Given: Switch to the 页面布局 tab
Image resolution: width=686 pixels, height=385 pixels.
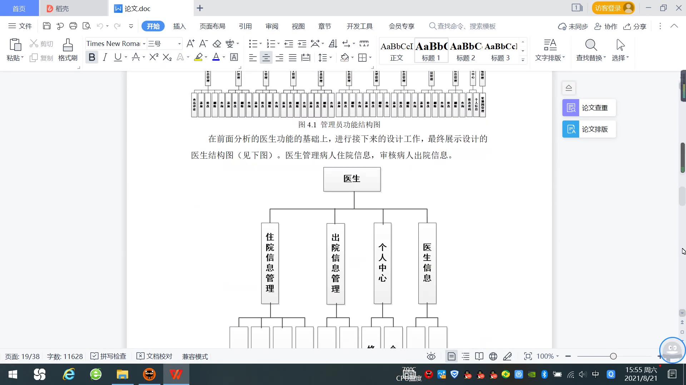Looking at the screenshot, I should click(212, 26).
